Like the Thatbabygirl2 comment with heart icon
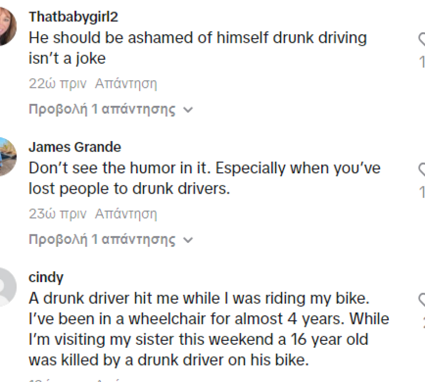The height and width of the screenshot is (382, 425). click(x=422, y=40)
